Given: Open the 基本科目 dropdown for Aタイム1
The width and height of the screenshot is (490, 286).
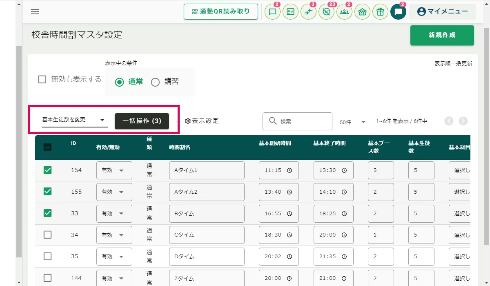Looking at the screenshot, I should pos(460,170).
